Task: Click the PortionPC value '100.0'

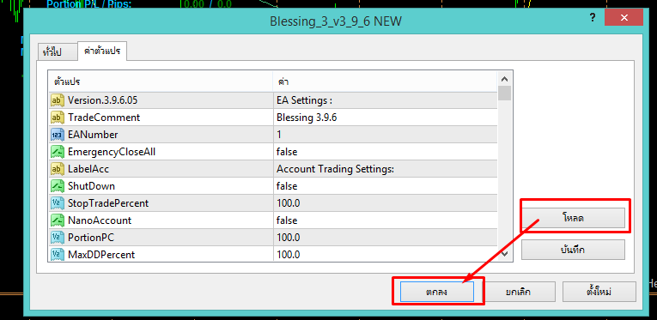Action: [x=385, y=238]
